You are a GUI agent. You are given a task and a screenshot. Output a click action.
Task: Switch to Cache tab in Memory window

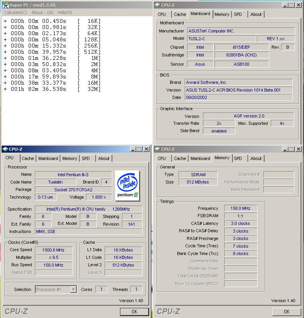pos(180,158)
